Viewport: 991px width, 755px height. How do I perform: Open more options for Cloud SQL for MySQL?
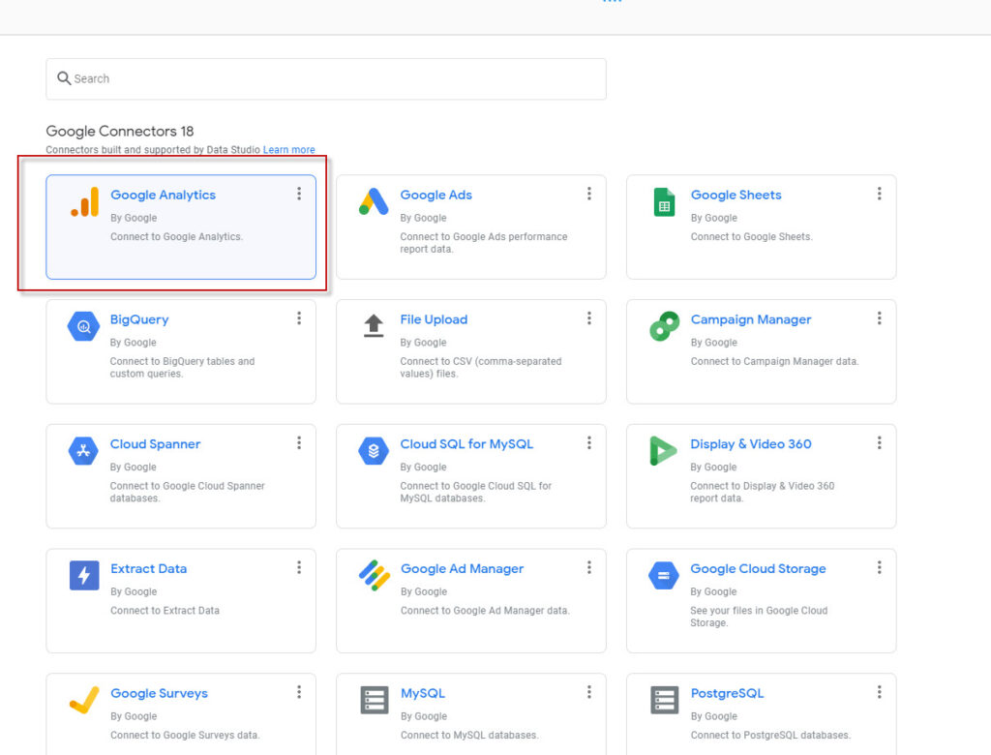coord(589,442)
